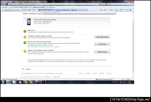This screenshot has width=151, height=102.
Task: Click the browser Back arrow button
Action: pyautogui.click(x=2, y=4)
